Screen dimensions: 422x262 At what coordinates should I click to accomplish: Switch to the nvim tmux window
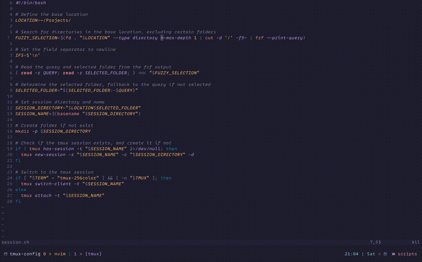pos(60,254)
